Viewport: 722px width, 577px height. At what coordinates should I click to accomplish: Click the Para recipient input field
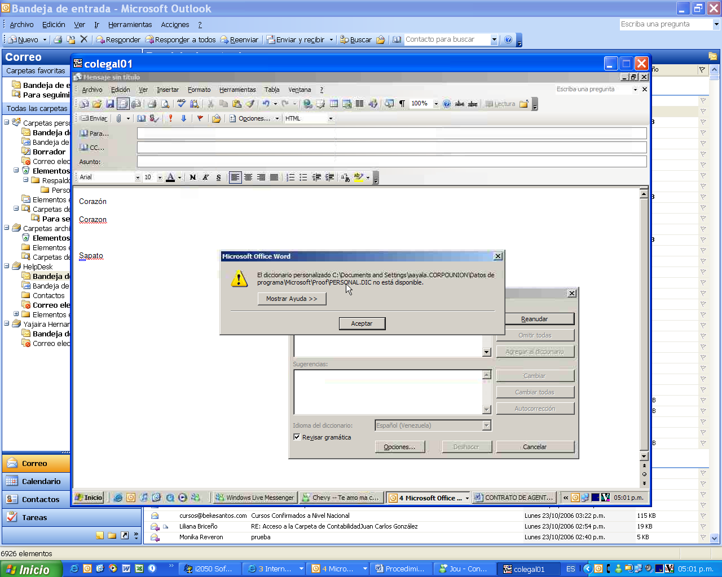392,134
